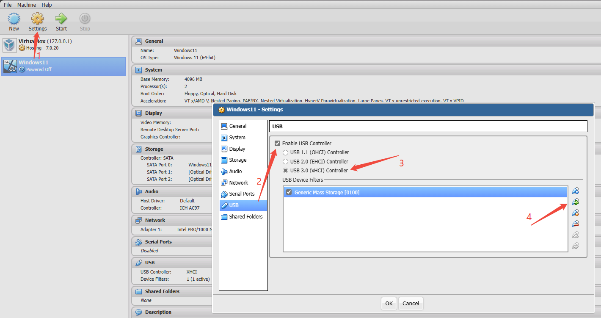Open the Machine menu
The image size is (601, 318).
[27, 5]
